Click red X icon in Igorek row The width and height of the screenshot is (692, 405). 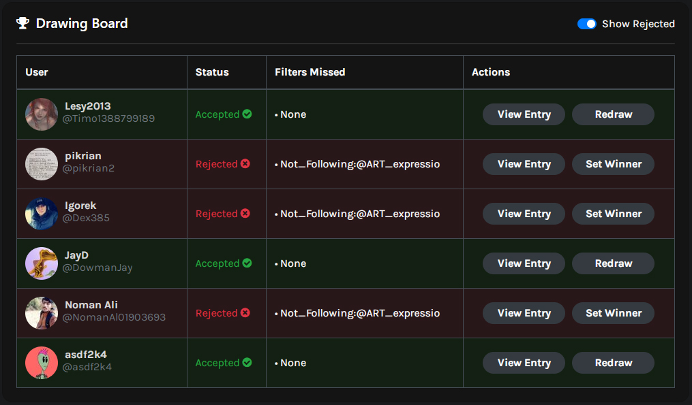pos(245,214)
